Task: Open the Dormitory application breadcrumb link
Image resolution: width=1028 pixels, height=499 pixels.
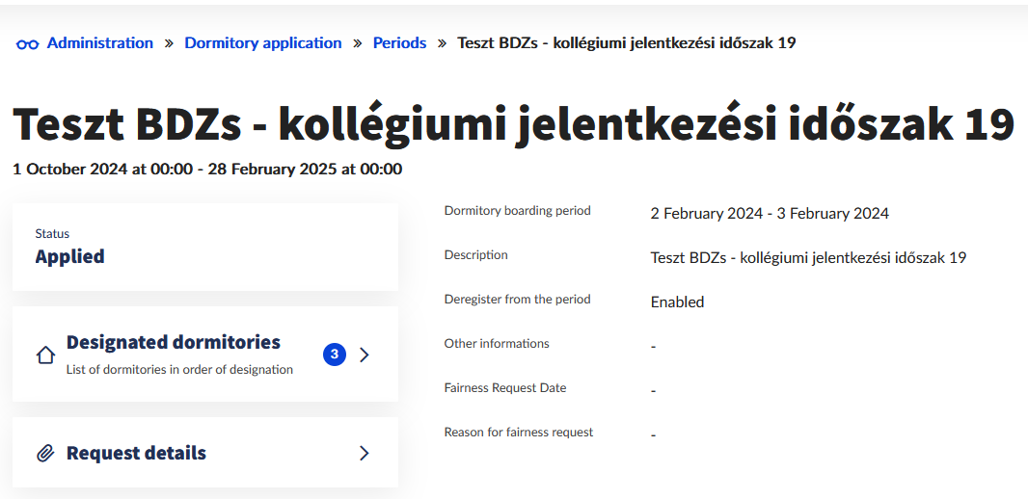Action: point(262,43)
